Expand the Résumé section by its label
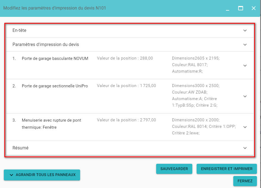The height and width of the screenshot is (188, 261). (21, 148)
